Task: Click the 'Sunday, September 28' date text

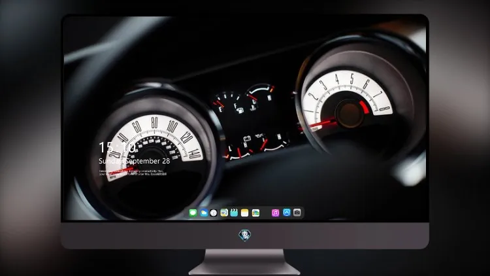Action: click(135, 161)
